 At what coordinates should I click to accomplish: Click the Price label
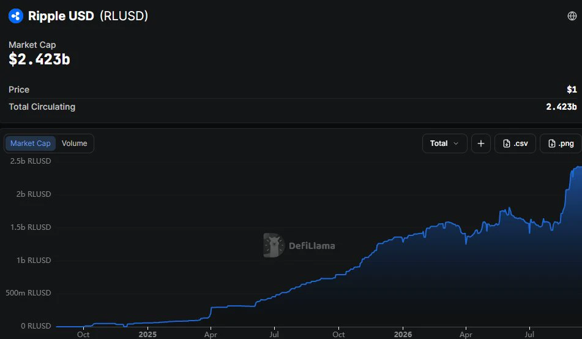[x=19, y=90]
